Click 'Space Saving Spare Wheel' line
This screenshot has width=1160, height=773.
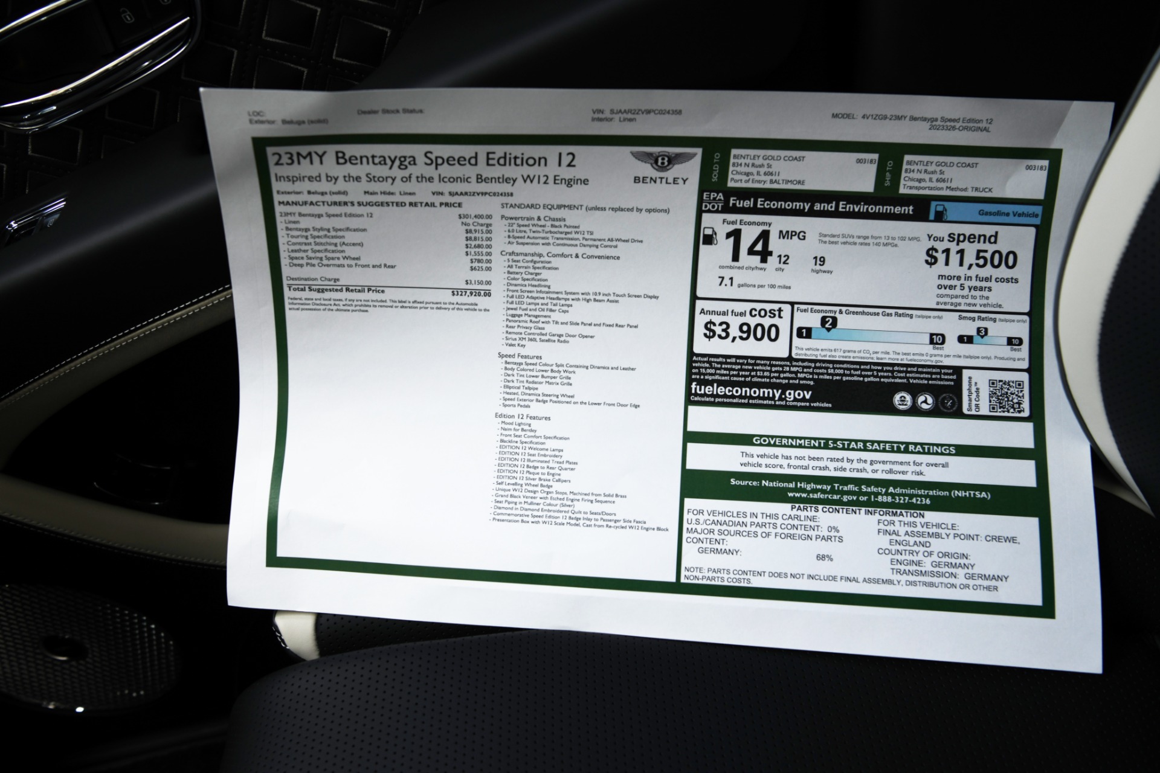click(323, 258)
